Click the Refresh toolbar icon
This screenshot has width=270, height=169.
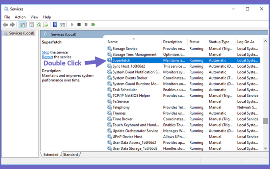pos(38,25)
